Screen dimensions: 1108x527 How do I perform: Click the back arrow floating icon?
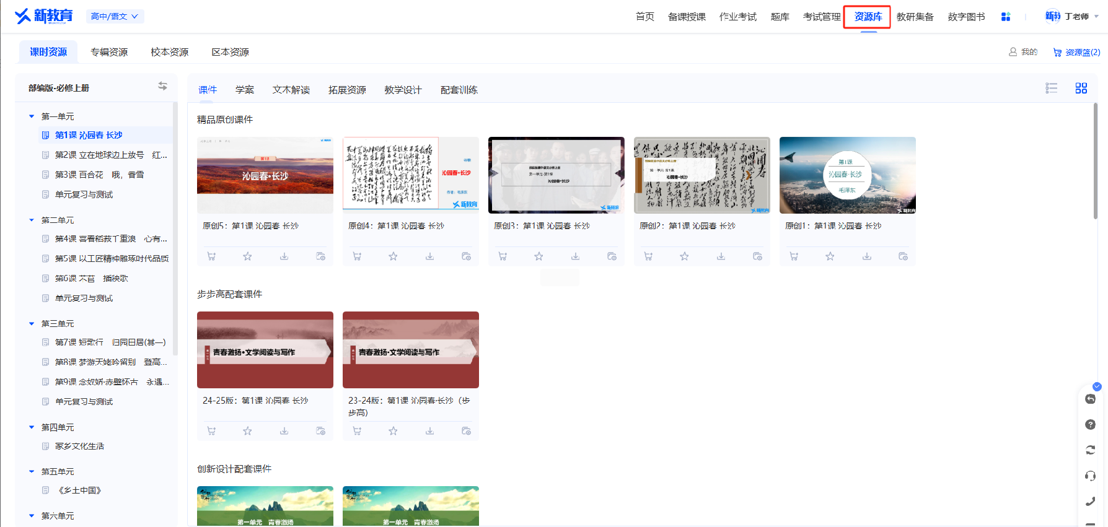(x=1091, y=399)
